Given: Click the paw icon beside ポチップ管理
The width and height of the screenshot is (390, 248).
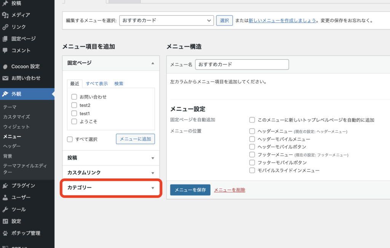Looking at the screenshot, I should tap(5, 233).
